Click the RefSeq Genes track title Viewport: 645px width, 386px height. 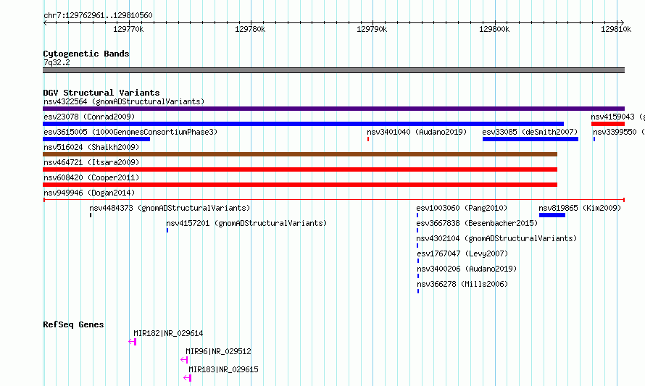(73, 324)
